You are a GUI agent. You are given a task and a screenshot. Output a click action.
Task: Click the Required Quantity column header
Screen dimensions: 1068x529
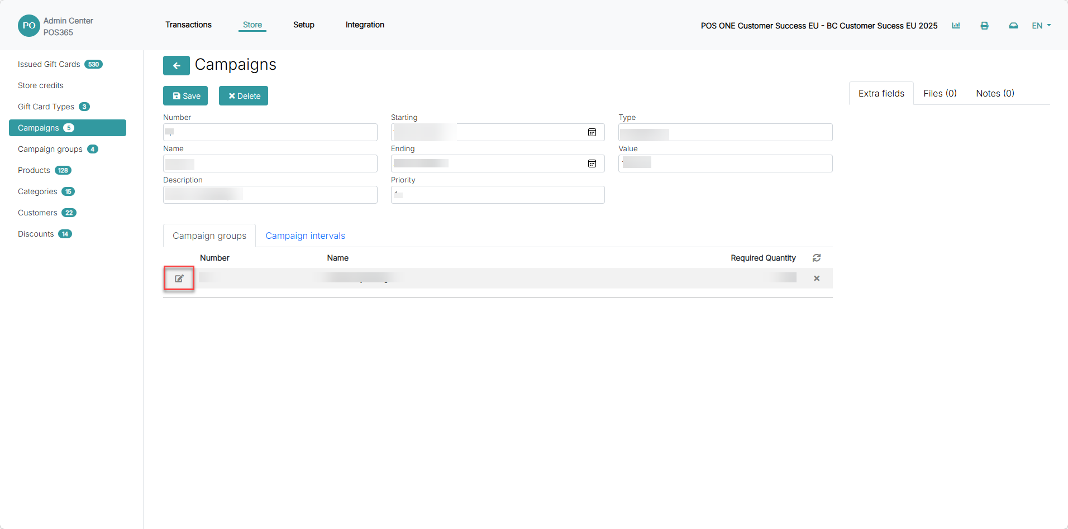coord(763,258)
